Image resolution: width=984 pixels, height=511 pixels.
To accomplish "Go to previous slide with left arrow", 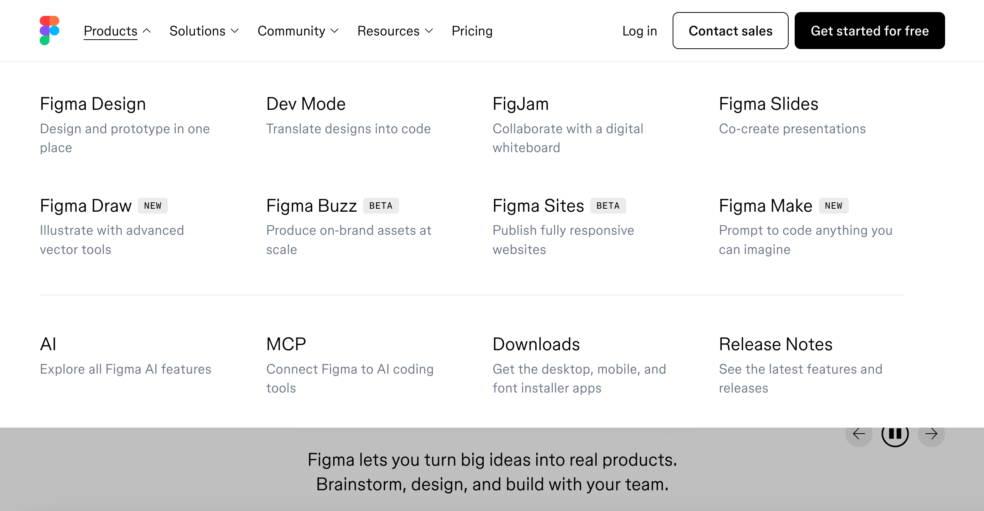I will coord(859,434).
